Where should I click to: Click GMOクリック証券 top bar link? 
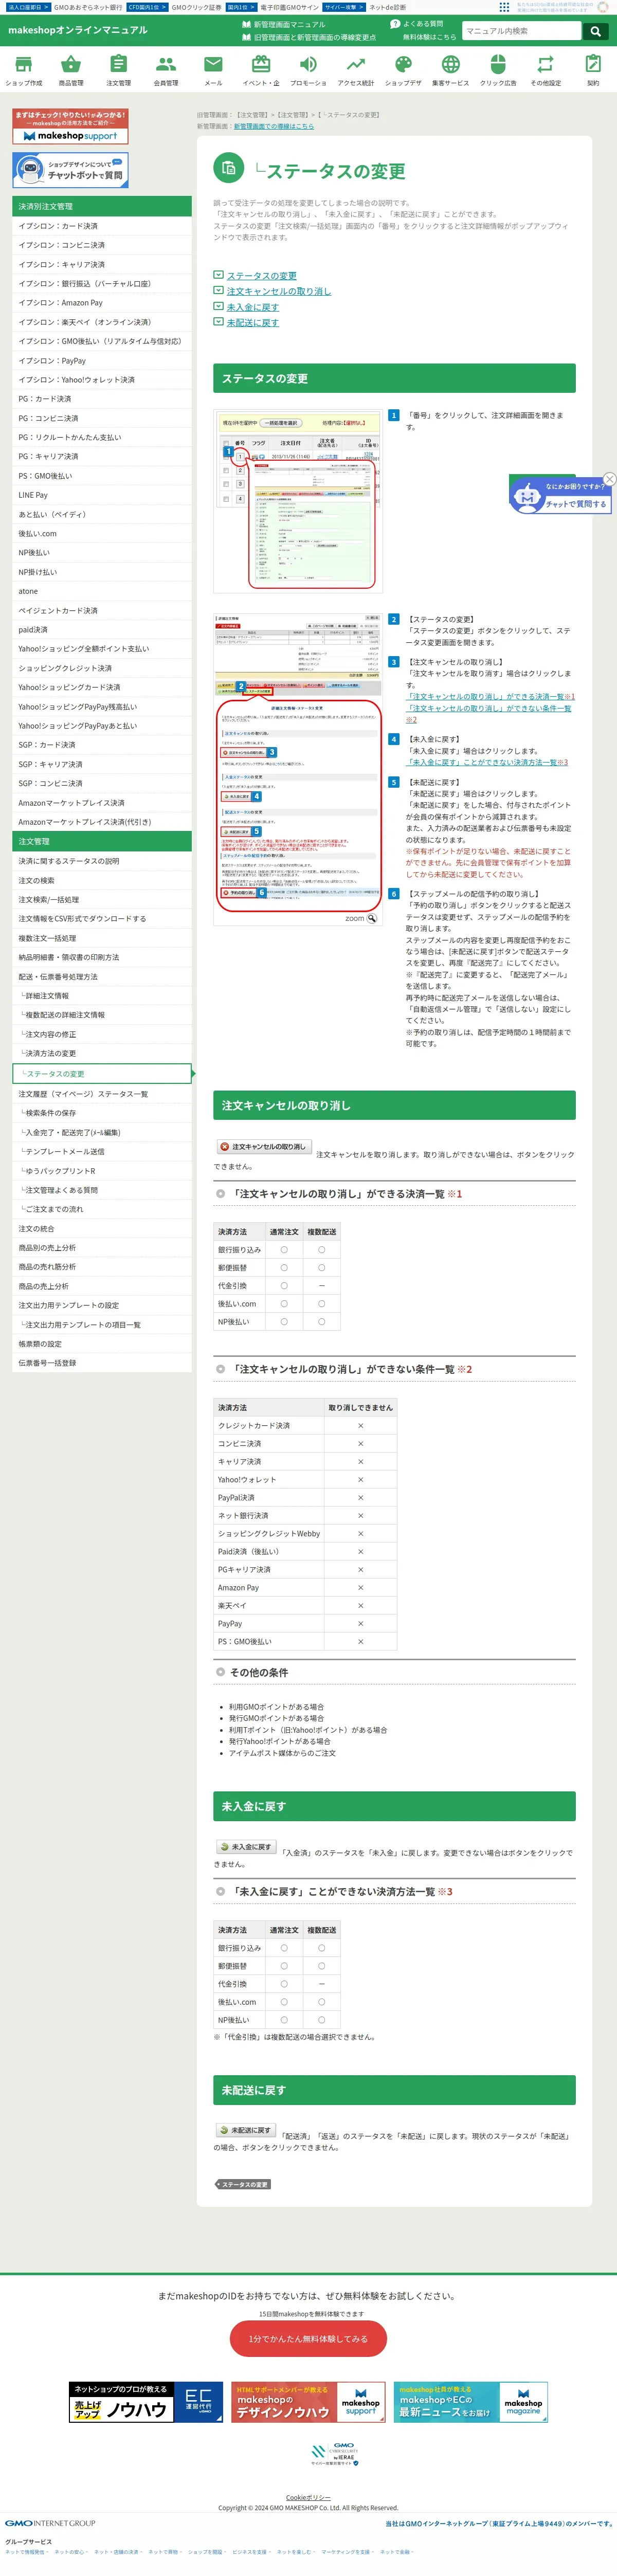click(x=196, y=7)
